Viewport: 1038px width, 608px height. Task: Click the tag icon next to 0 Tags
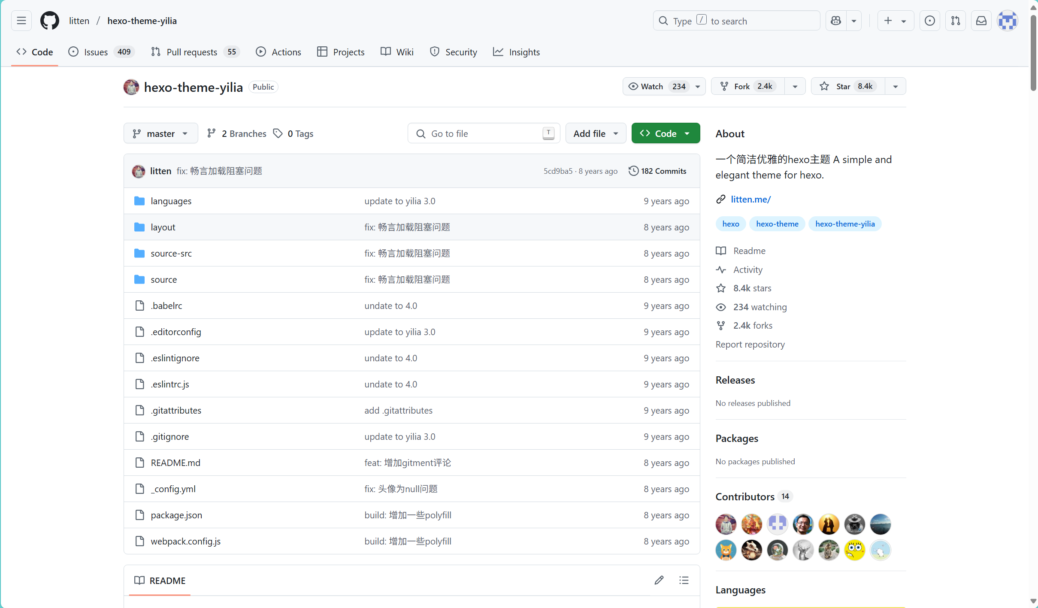point(278,133)
